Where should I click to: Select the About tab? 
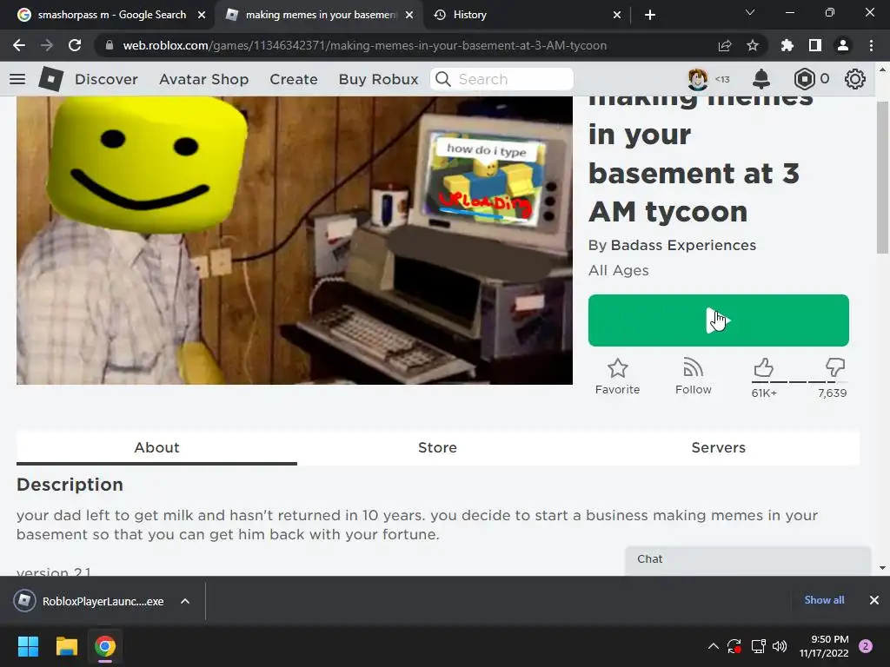click(x=156, y=447)
